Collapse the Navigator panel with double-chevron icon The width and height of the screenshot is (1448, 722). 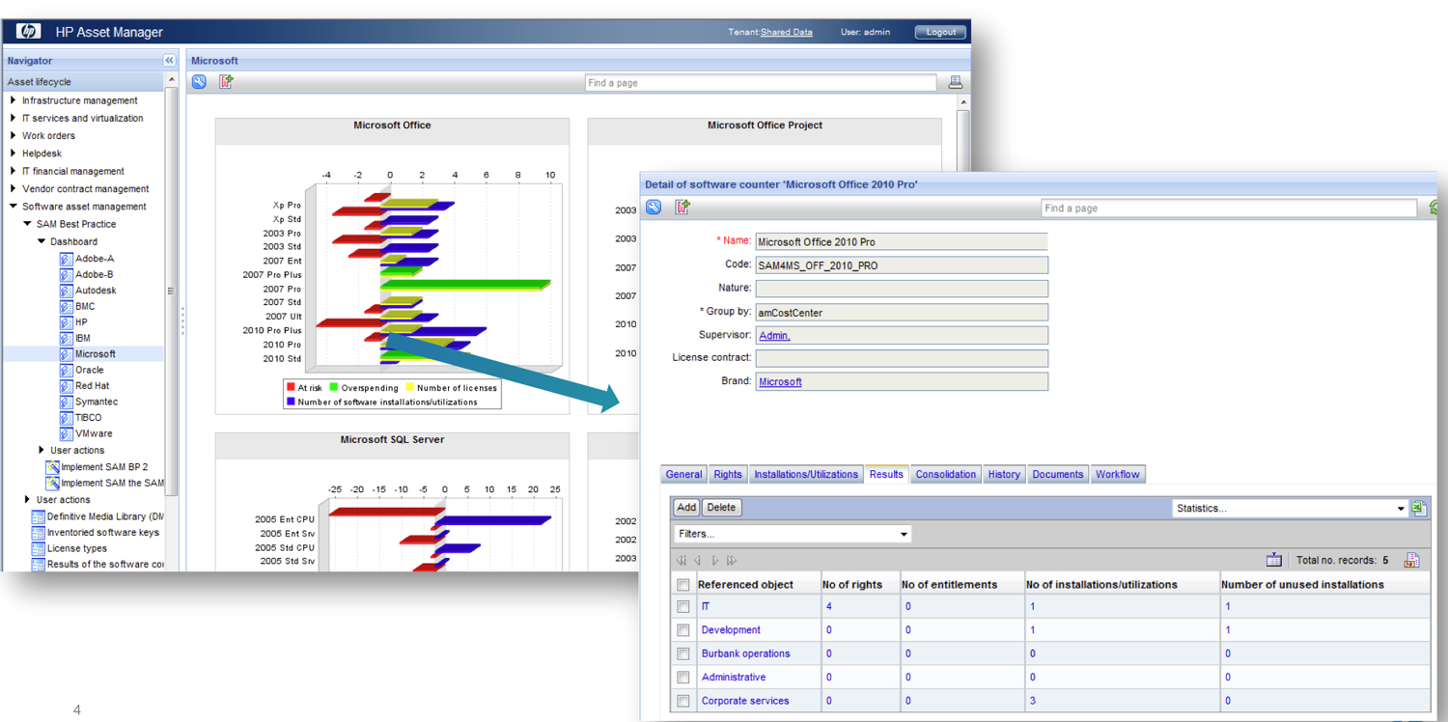[169, 60]
